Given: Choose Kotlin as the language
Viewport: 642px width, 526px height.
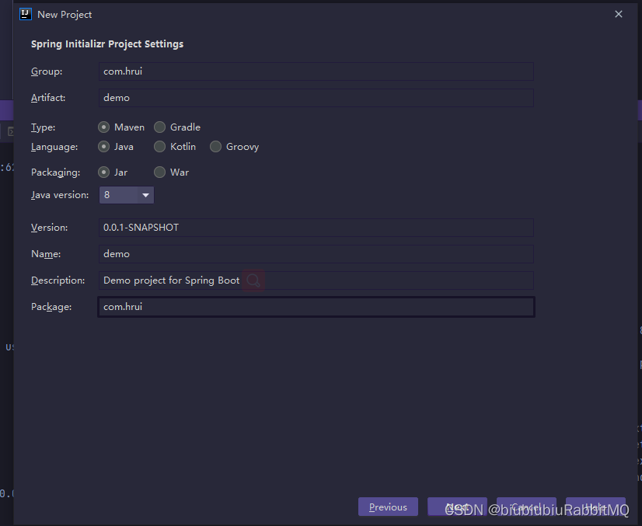Looking at the screenshot, I should pyautogui.click(x=159, y=147).
